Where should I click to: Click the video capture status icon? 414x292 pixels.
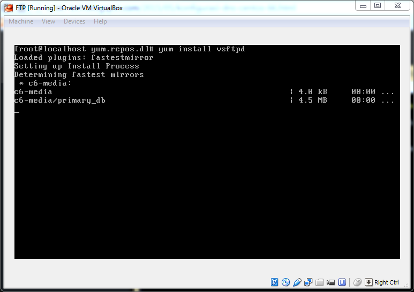click(x=330, y=282)
